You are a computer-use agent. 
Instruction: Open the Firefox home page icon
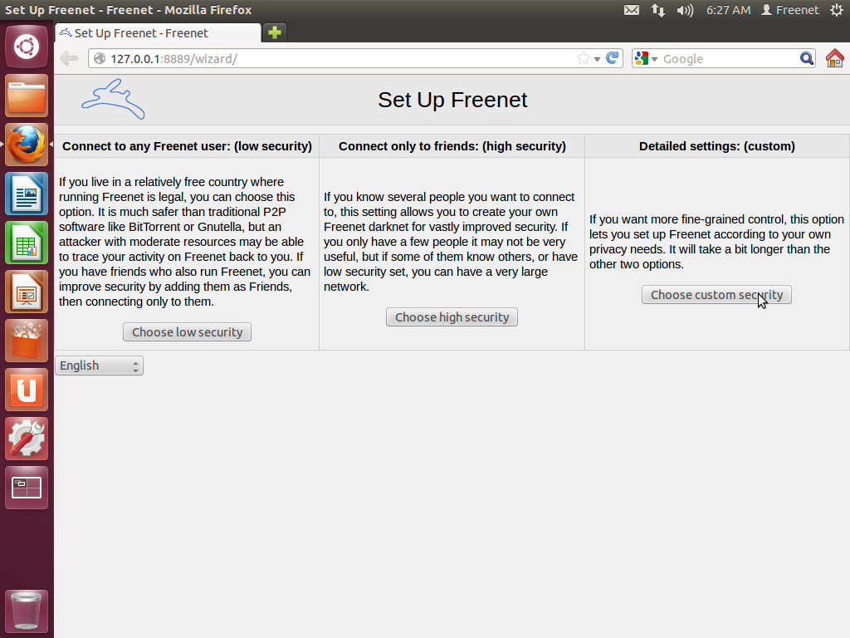click(x=835, y=58)
